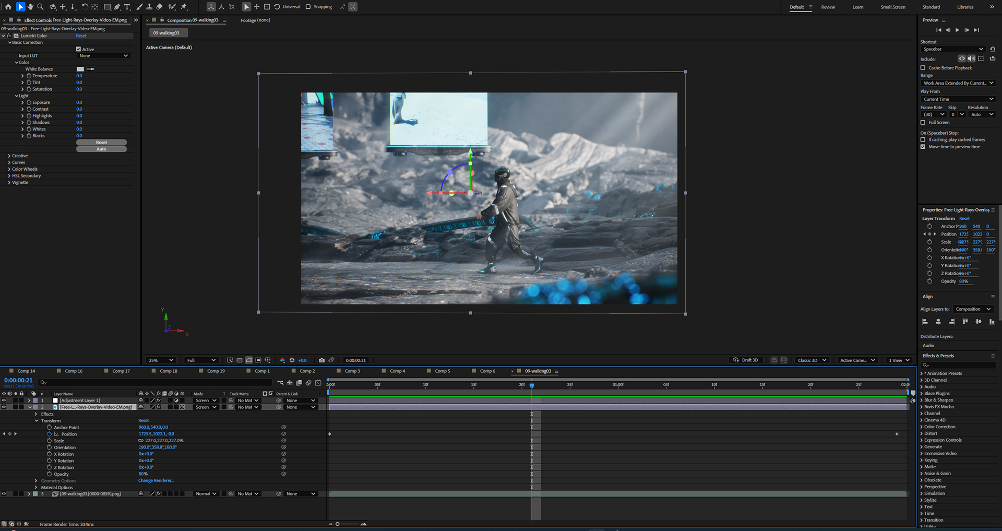Switch to the Small Screen workspace

[x=893, y=7]
